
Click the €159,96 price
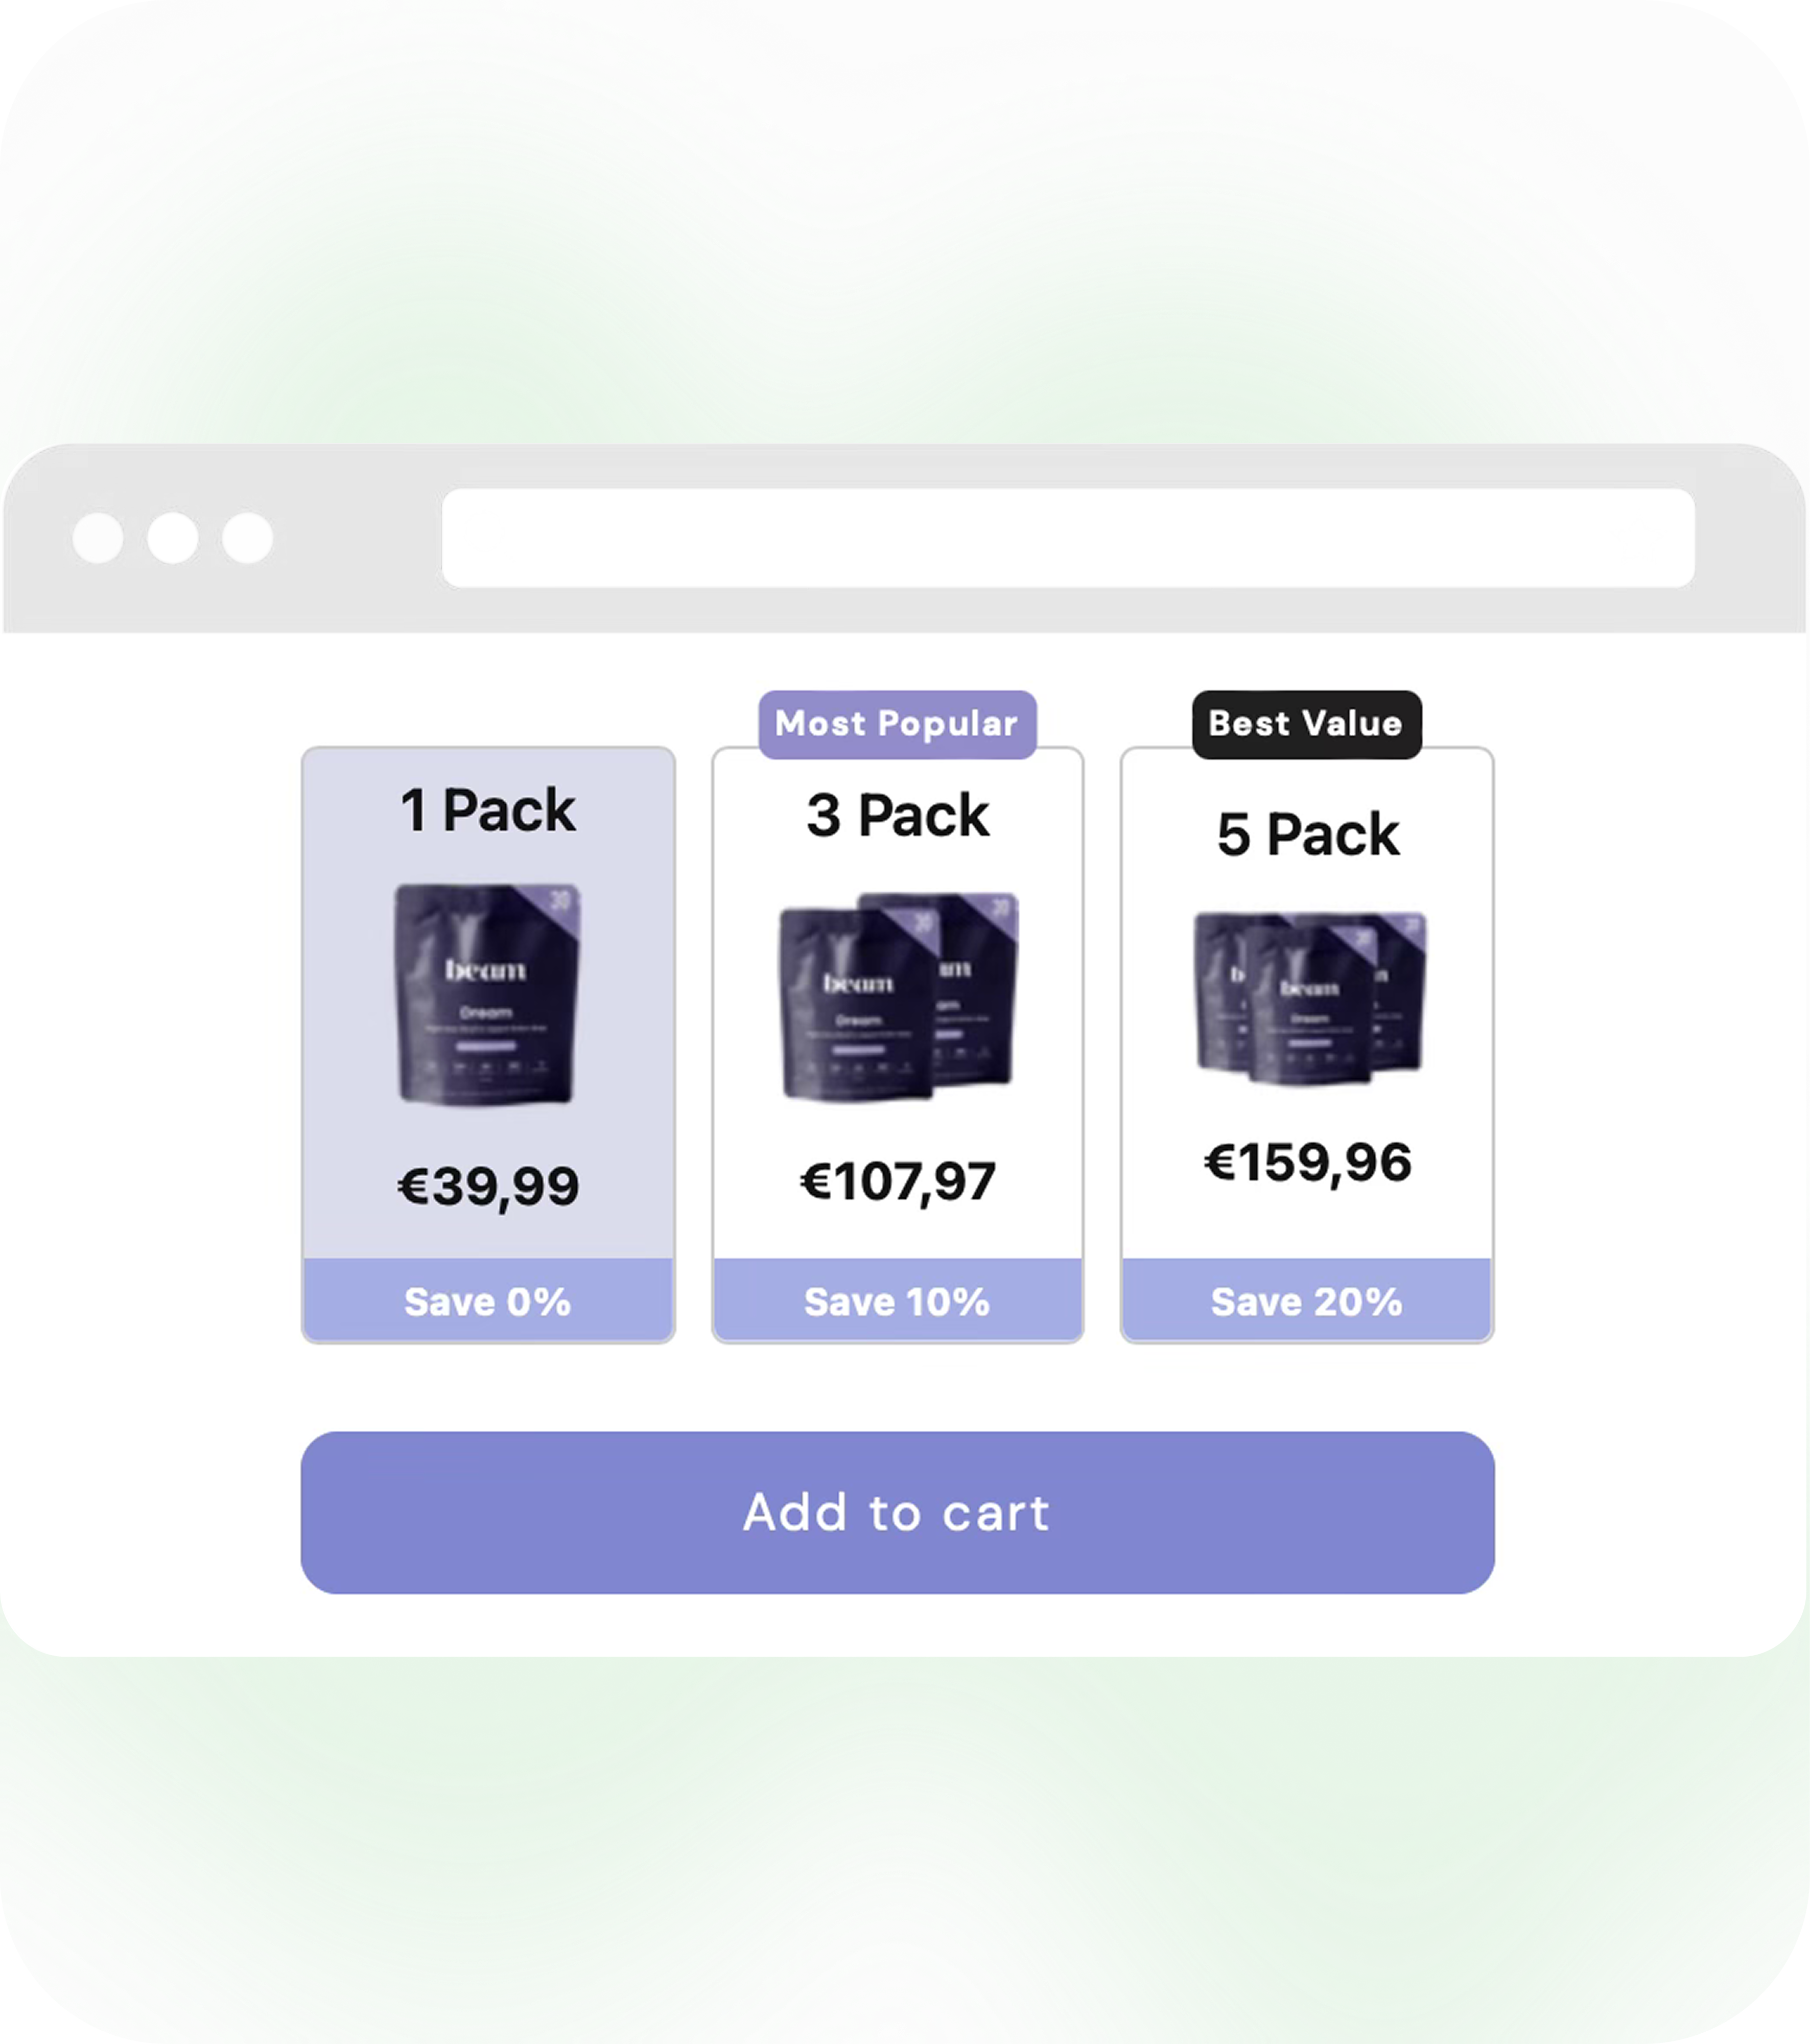[x=1308, y=1163]
